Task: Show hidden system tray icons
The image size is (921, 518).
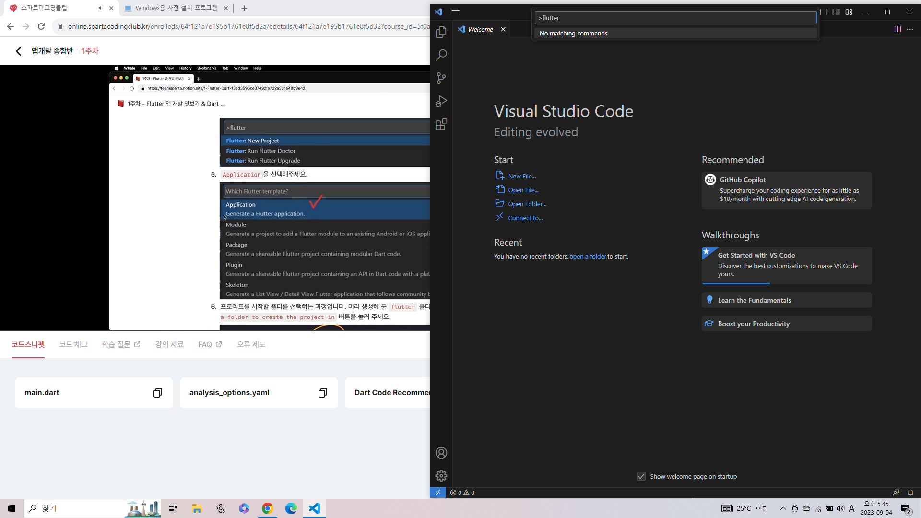Action: (783, 508)
